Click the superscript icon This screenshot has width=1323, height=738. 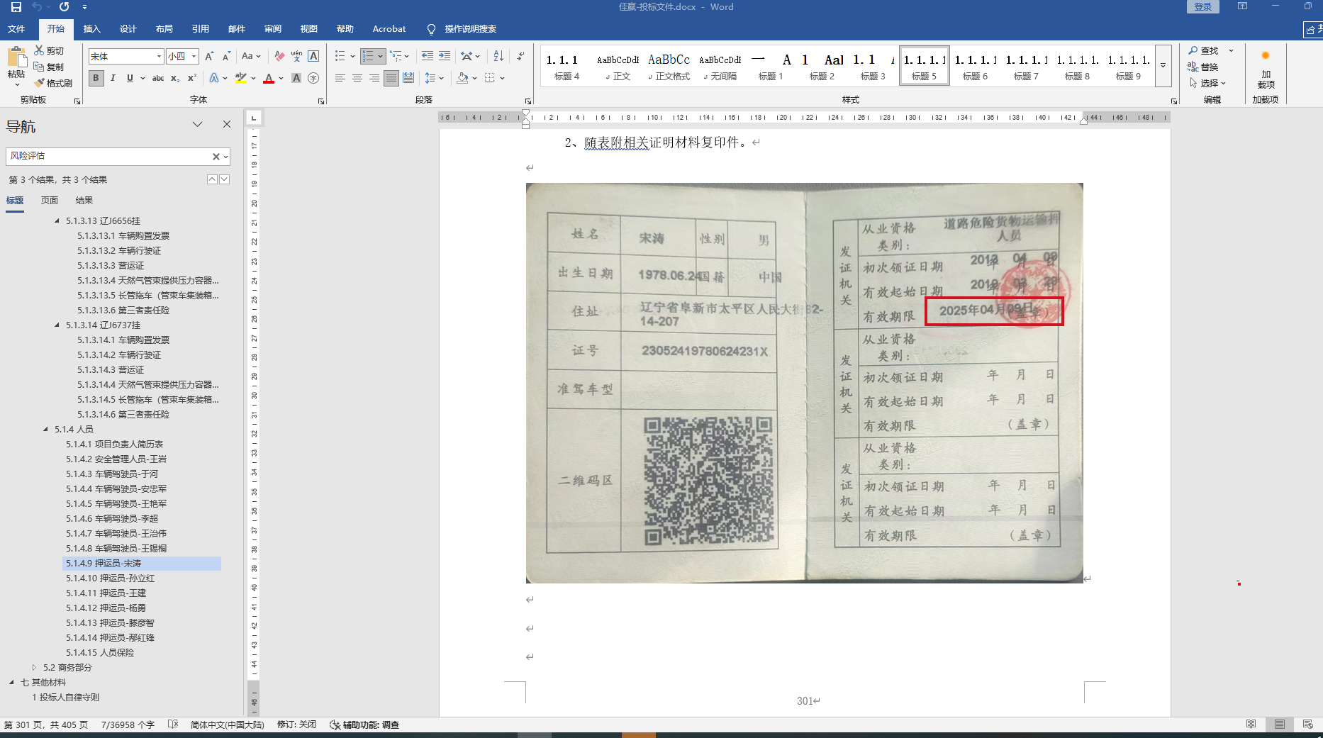point(191,78)
